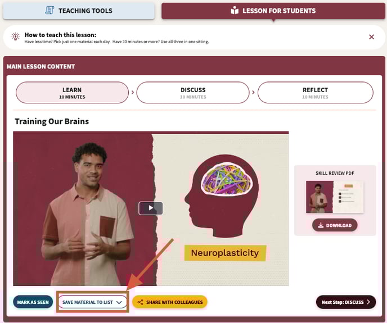This screenshot has height=323, width=387.
Task: Click the lightbulb tip icon
Action: pos(15,37)
